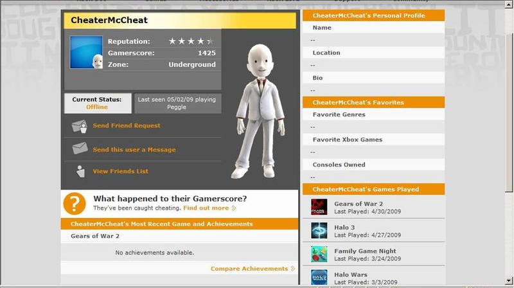Click Send this user a Message link
This screenshot has height=288, width=514.
click(134, 150)
